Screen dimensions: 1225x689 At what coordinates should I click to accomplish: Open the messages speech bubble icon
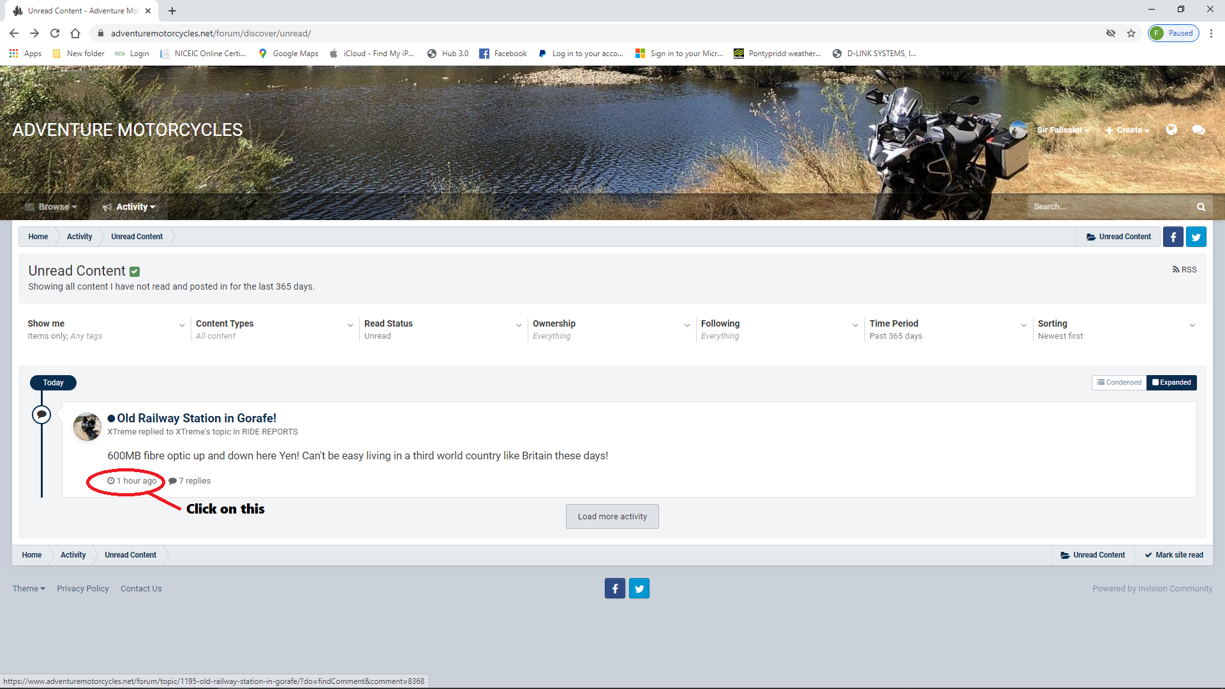pos(1199,130)
